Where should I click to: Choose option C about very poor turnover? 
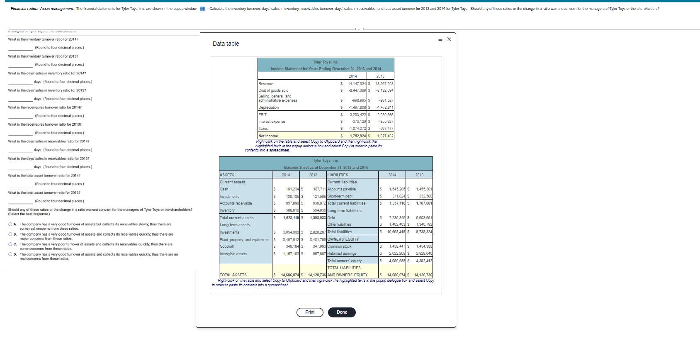tap(10, 244)
